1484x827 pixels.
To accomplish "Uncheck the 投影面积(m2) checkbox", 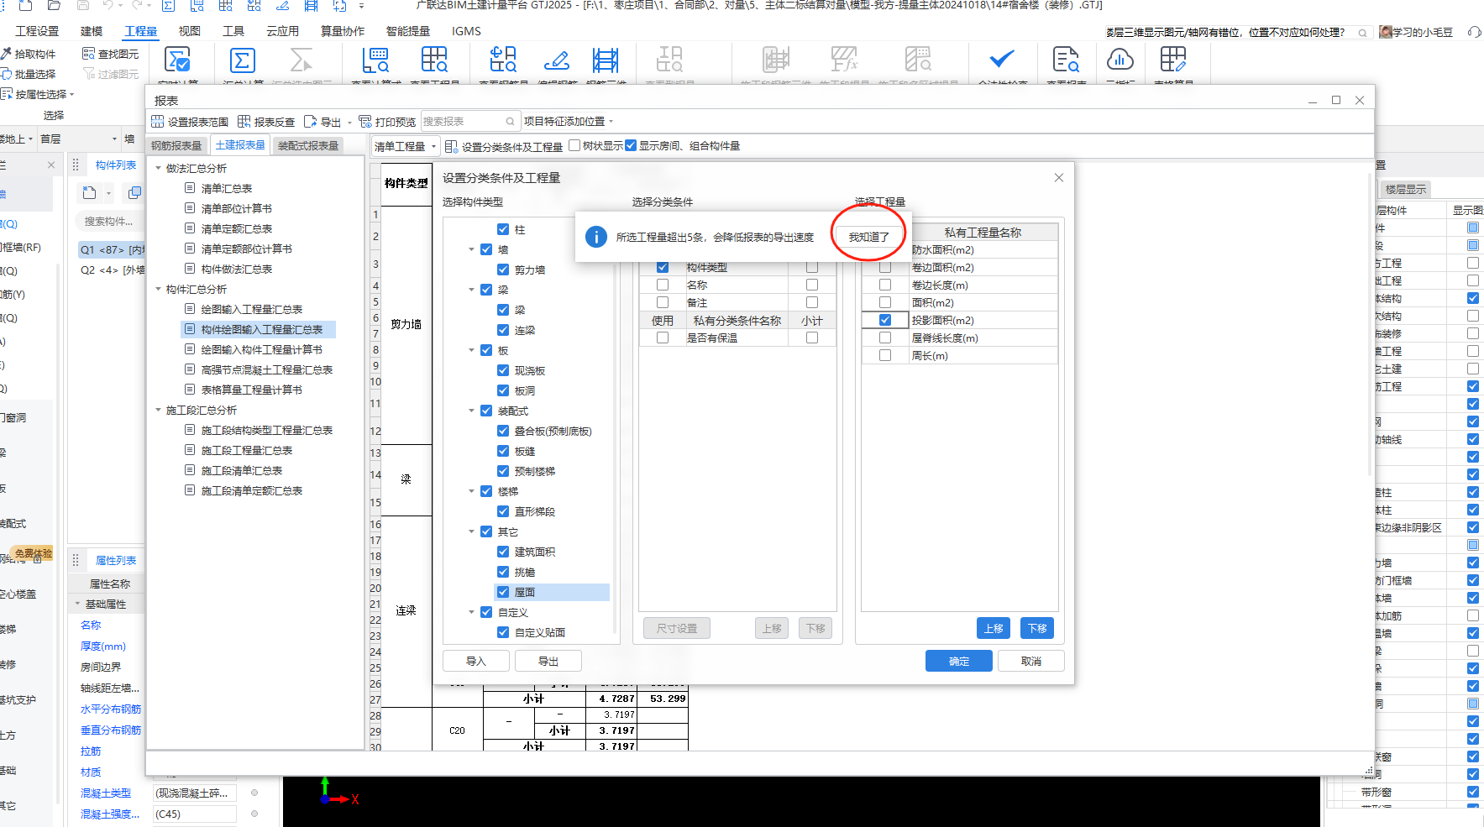I will tap(885, 320).
